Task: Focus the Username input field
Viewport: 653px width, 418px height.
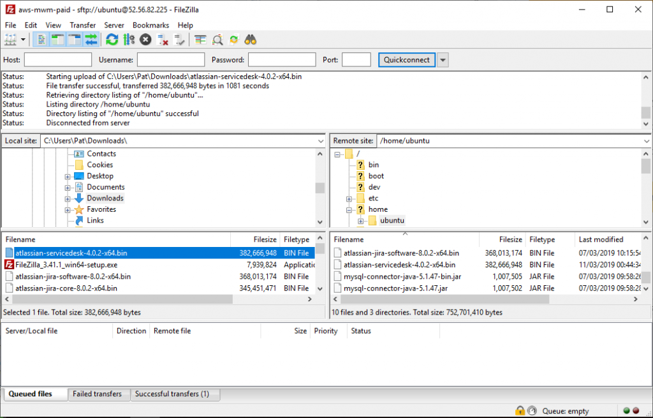Action: (x=171, y=59)
